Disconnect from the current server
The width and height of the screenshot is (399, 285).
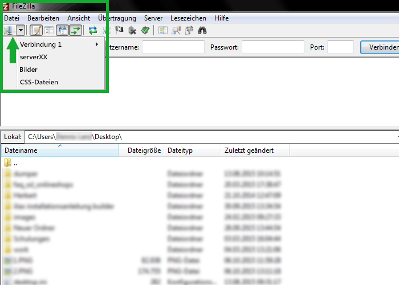pyautogui.click(x=132, y=31)
